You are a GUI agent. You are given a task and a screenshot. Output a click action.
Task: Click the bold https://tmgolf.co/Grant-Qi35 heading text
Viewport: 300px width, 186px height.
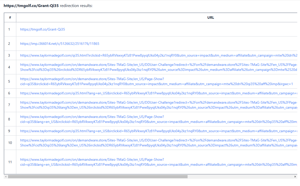click(x=31, y=6)
